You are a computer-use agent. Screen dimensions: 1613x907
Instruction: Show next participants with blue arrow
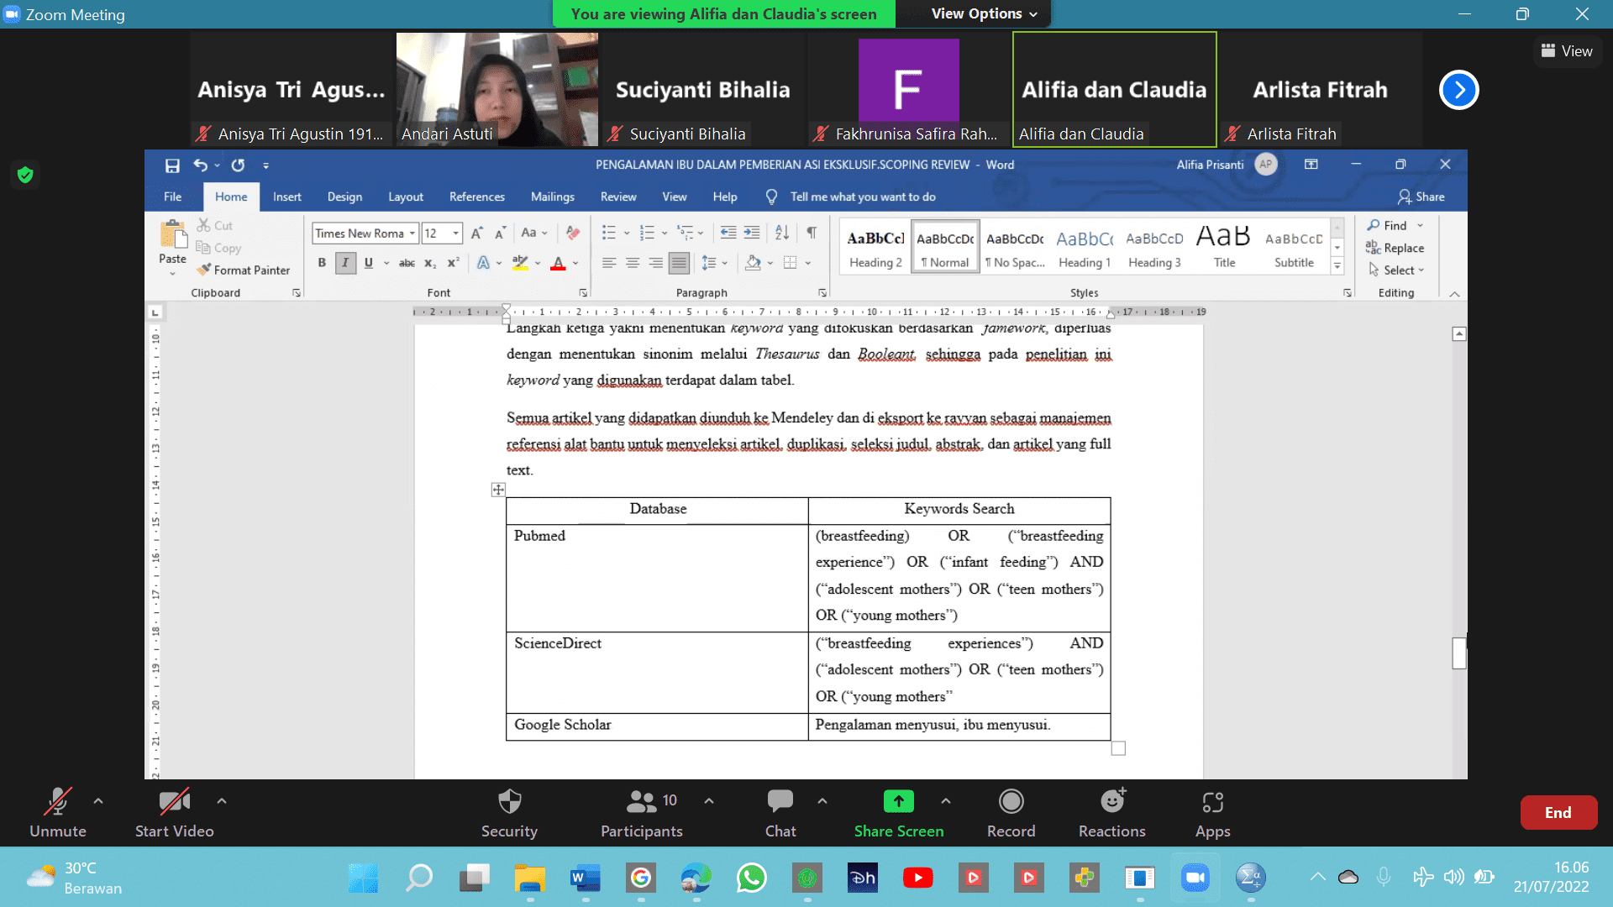pyautogui.click(x=1459, y=90)
